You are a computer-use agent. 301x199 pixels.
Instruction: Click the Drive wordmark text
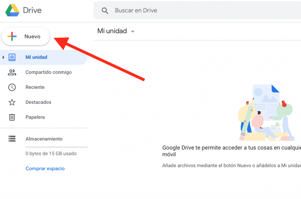pyautogui.click(x=32, y=10)
